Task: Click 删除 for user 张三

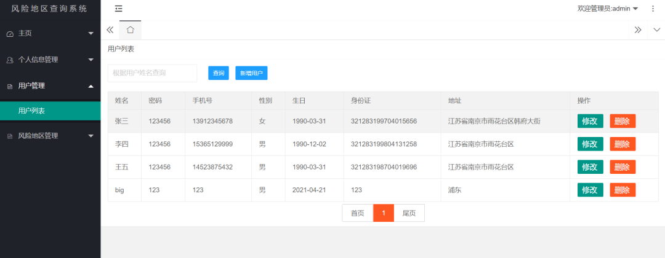Action: [x=623, y=121]
